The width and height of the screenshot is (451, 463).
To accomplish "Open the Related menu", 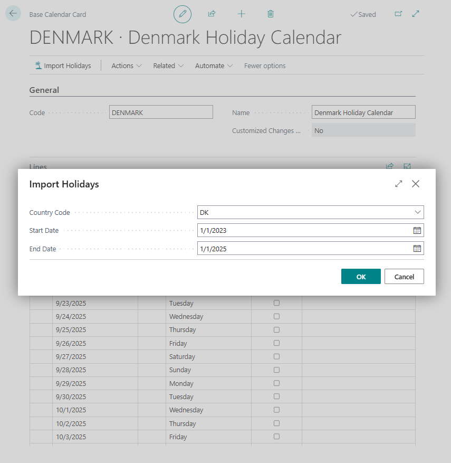I will pyautogui.click(x=168, y=65).
